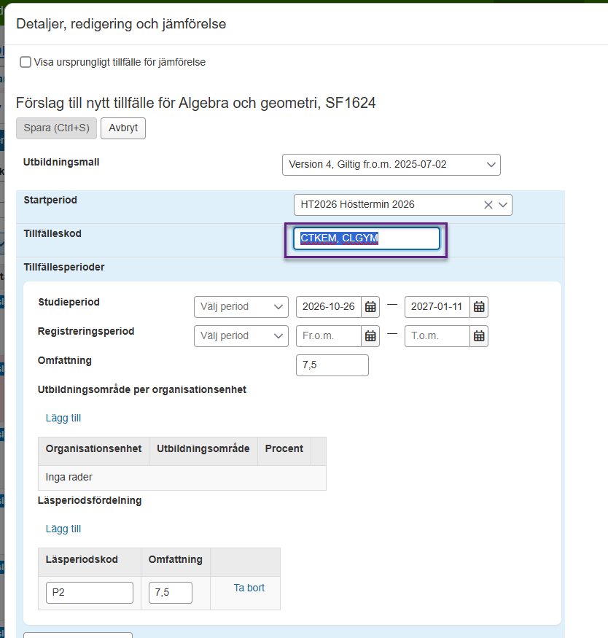Click the Registreringsperiod T.o.m. date field
The width and height of the screenshot is (608, 638).
pos(437,336)
